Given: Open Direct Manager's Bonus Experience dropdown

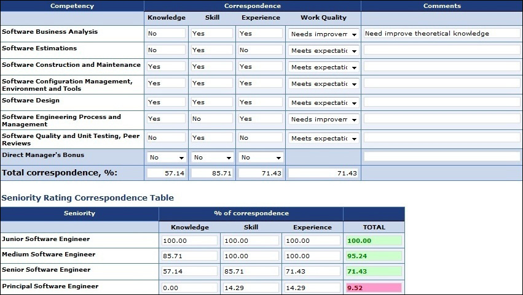Looking at the screenshot, I should [x=261, y=158].
